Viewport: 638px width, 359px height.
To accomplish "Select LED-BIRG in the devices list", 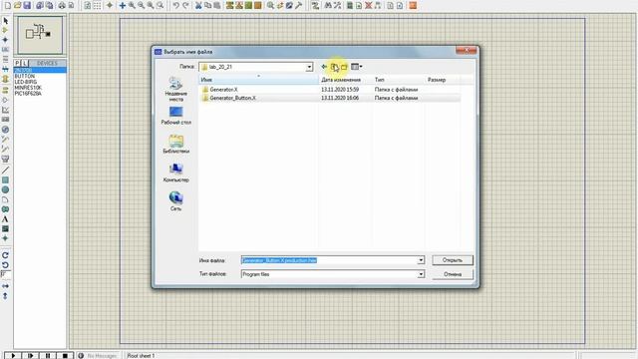I will tap(25, 82).
